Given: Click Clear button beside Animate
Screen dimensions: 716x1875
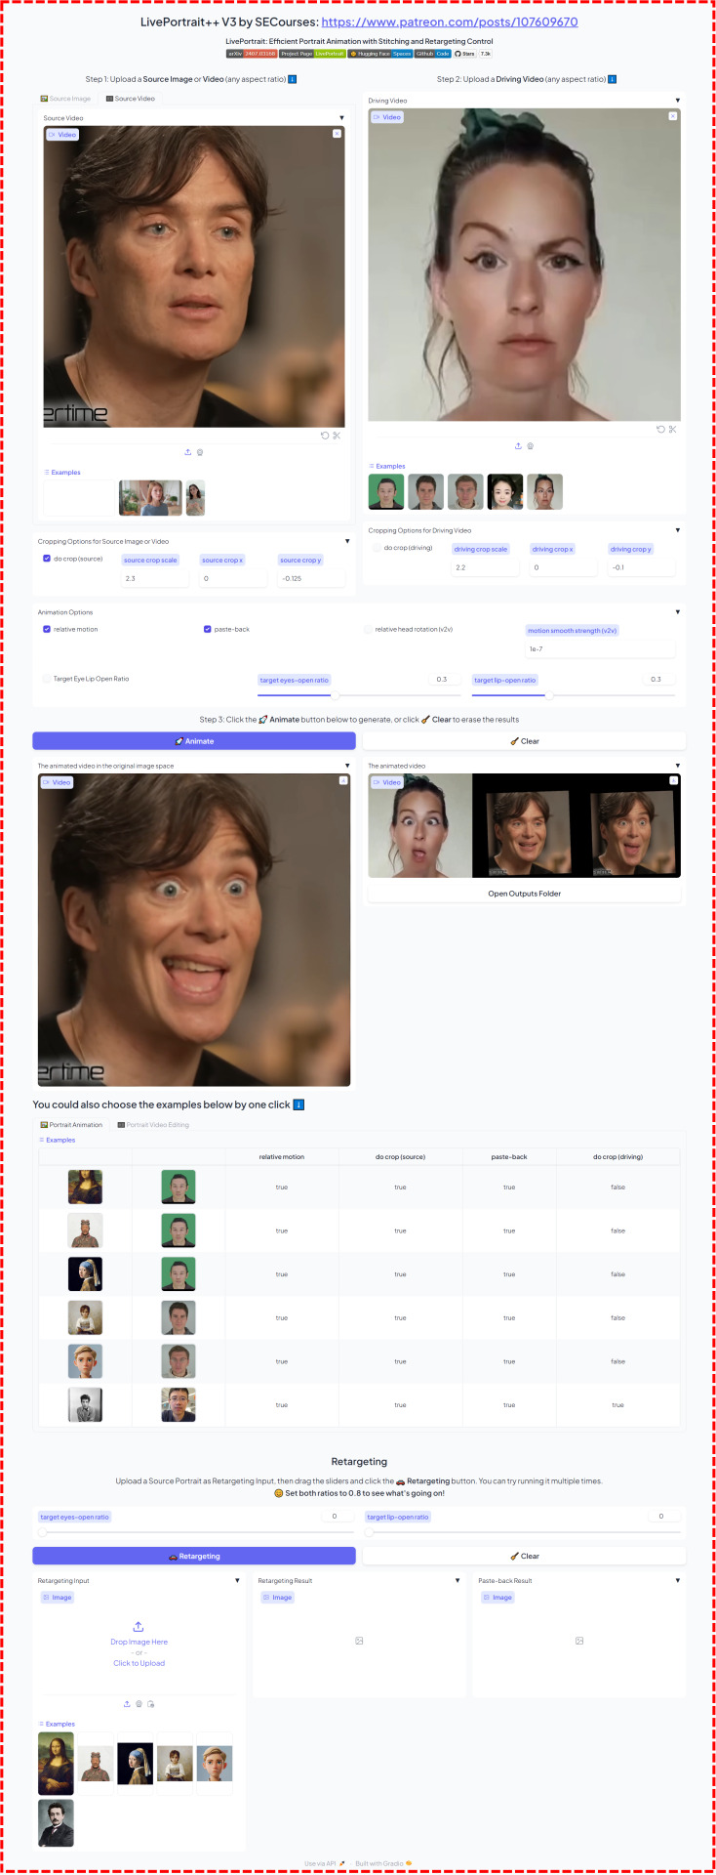Looking at the screenshot, I should coord(524,741).
